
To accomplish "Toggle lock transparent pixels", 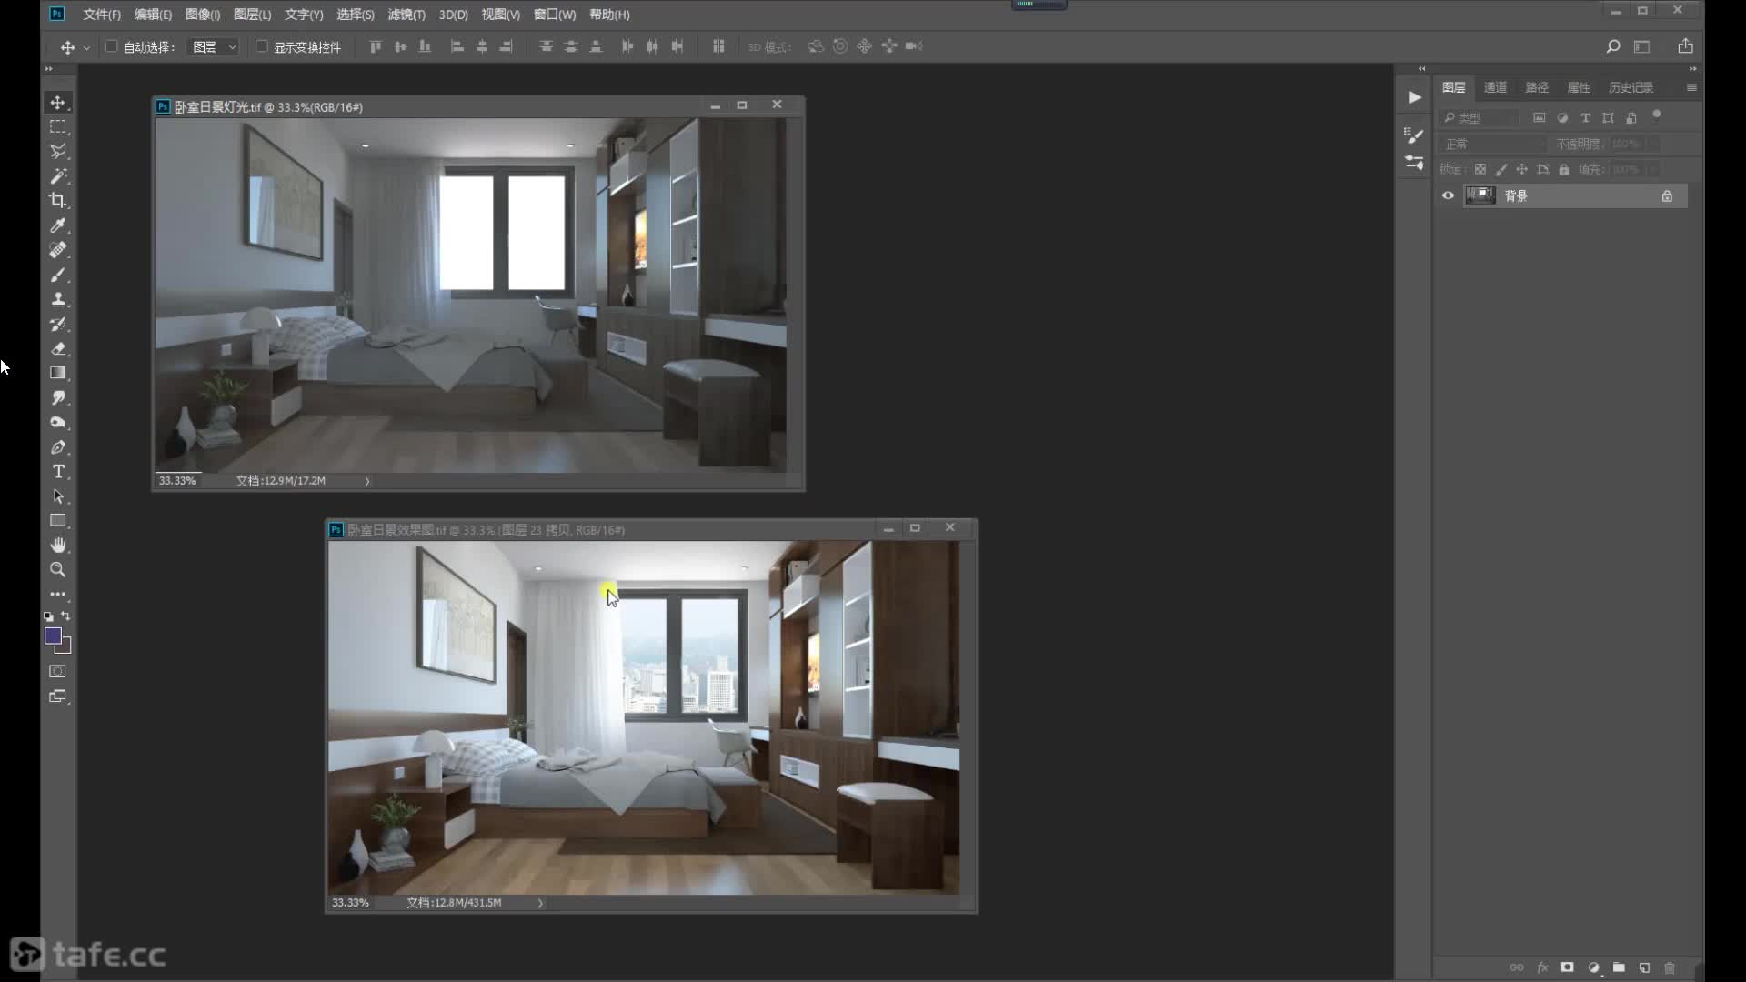I will click(x=1480, y=170).
